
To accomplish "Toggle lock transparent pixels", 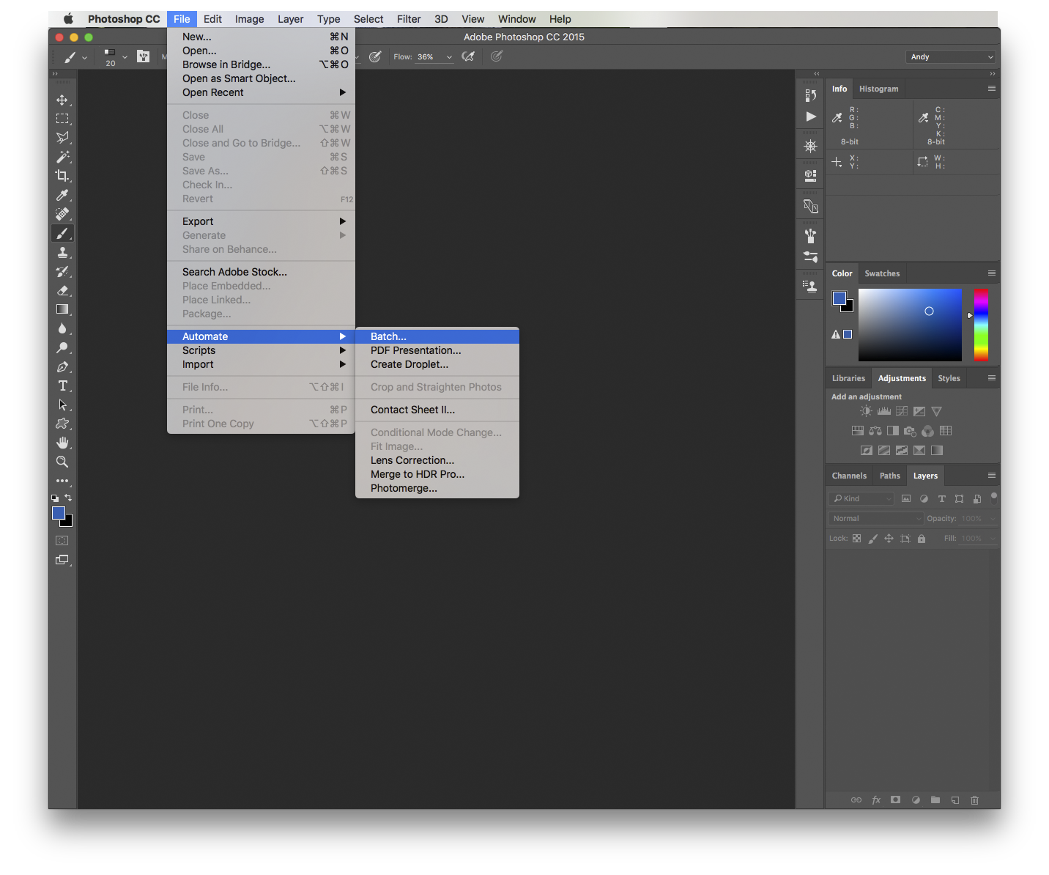I will click(856, 539).
